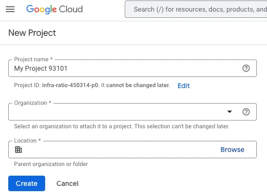
Task: Click the 'Parent organization or folder' hint
Action: tap(51, 164)
